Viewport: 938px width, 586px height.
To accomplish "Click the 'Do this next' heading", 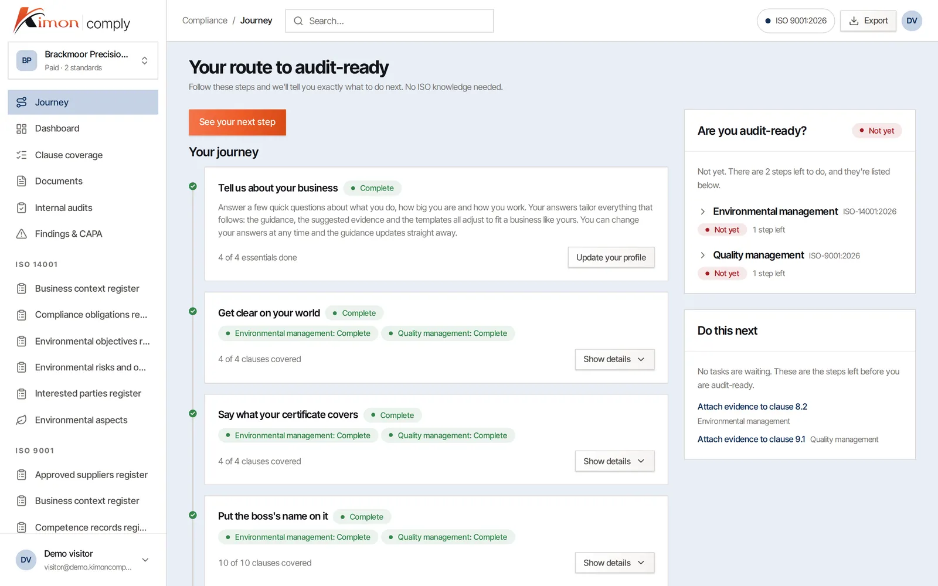I will point(727,331).
